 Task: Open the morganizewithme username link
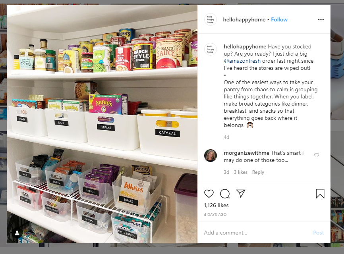247,153
